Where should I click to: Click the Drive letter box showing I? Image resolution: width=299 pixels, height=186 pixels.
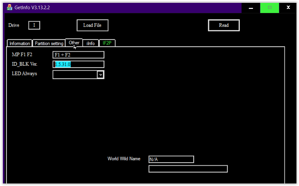coord(34,25)
